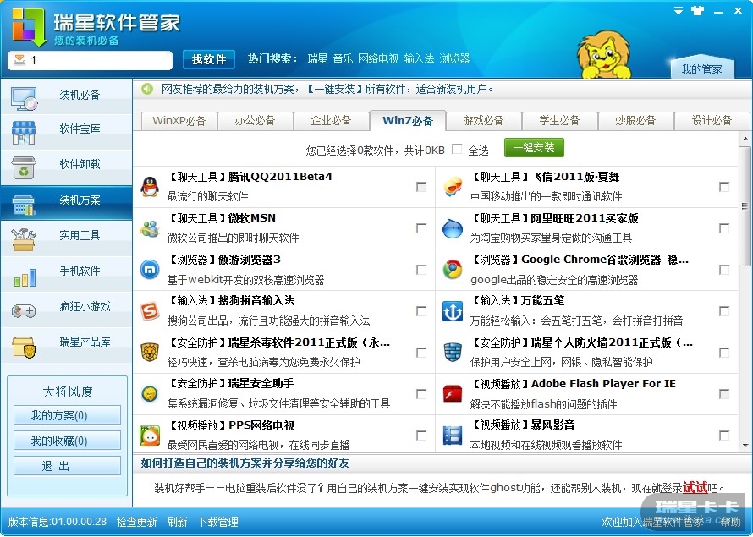Check the 傲游浏览器3 checkbox
753x537 pixels.
coord(421,270)
